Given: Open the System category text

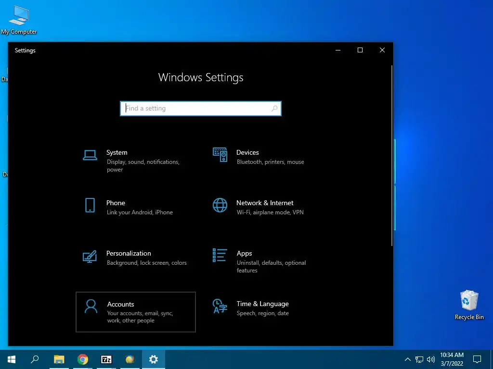Looking at the screenshot, I should [x=117, y=152].
